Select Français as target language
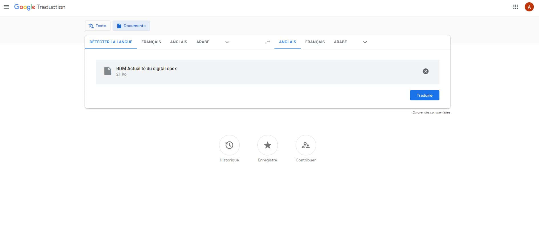 click(315, 42)
